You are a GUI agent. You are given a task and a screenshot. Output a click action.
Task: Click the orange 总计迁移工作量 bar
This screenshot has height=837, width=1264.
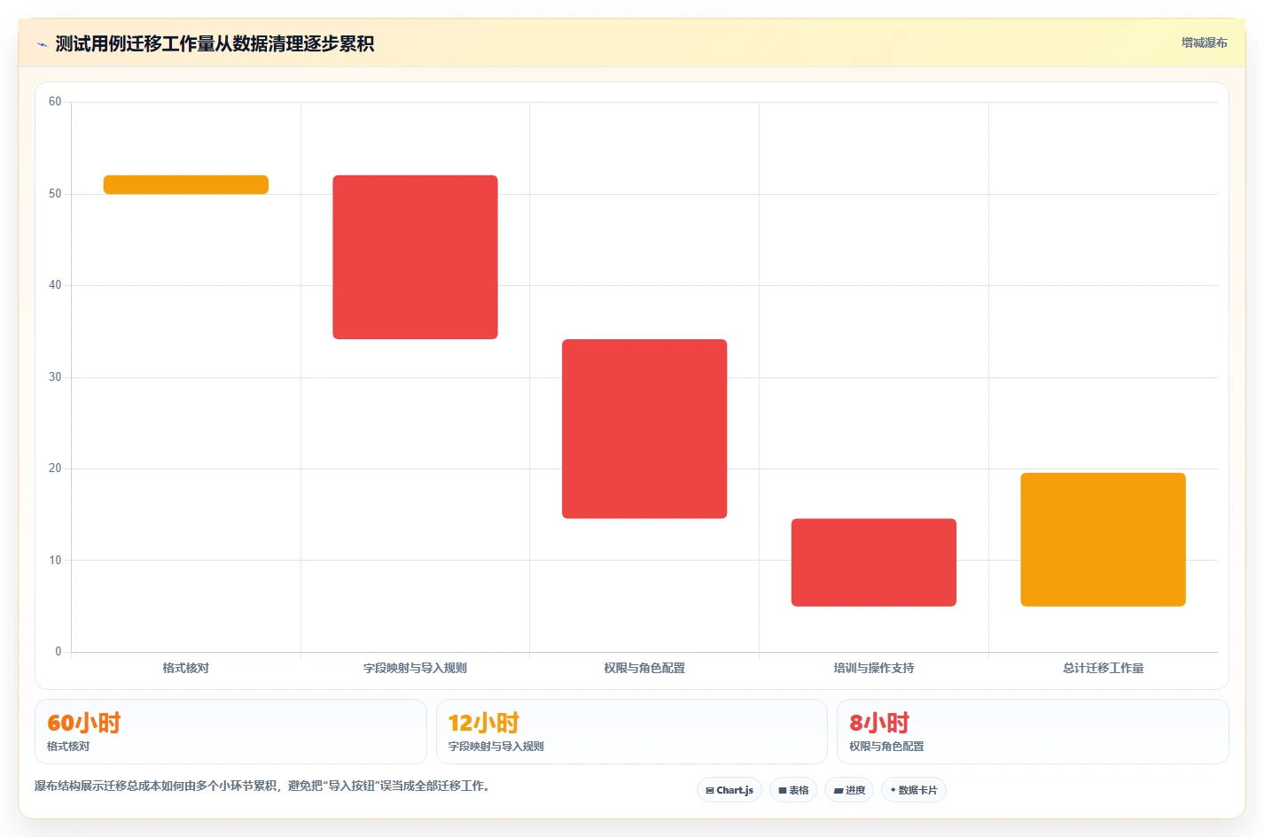click(x=1103, y=539)
